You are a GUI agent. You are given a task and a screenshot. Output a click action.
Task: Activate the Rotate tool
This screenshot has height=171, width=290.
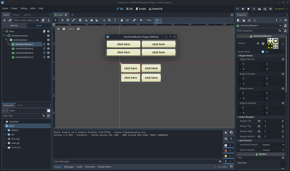[x=68, y=20]
